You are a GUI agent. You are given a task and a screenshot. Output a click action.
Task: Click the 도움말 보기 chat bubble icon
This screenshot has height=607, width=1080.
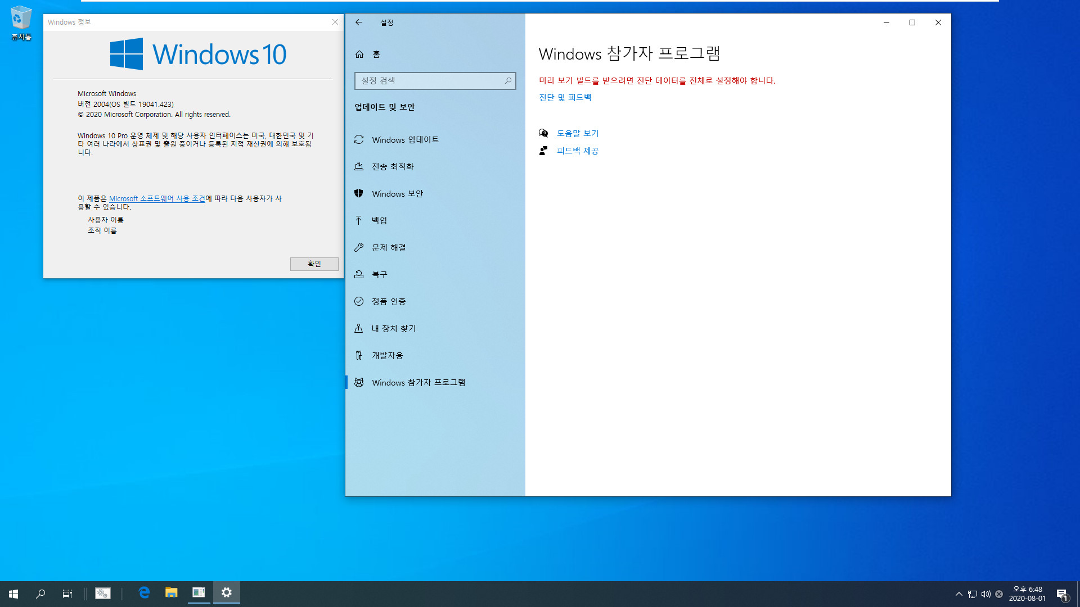(x=543, y=133)
